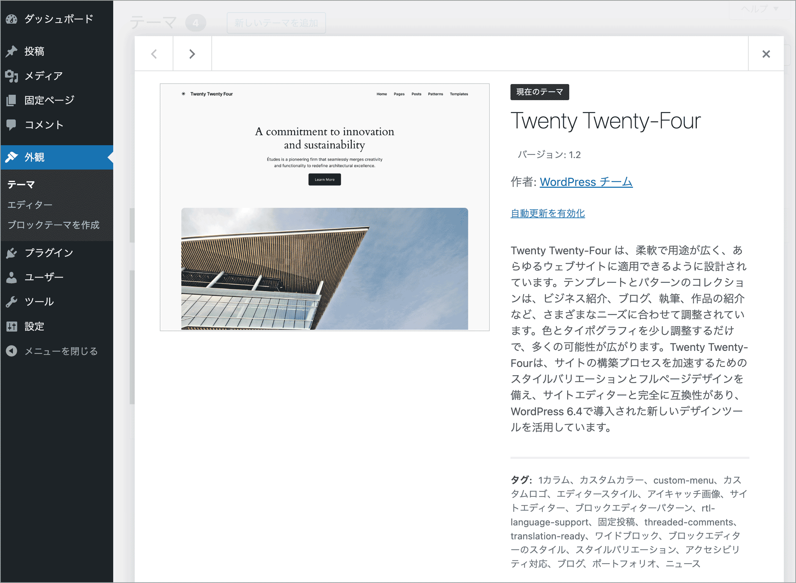Screen dimensions: 796x583
Task: Open メディア via its media icon
Action: coord(11,76)
